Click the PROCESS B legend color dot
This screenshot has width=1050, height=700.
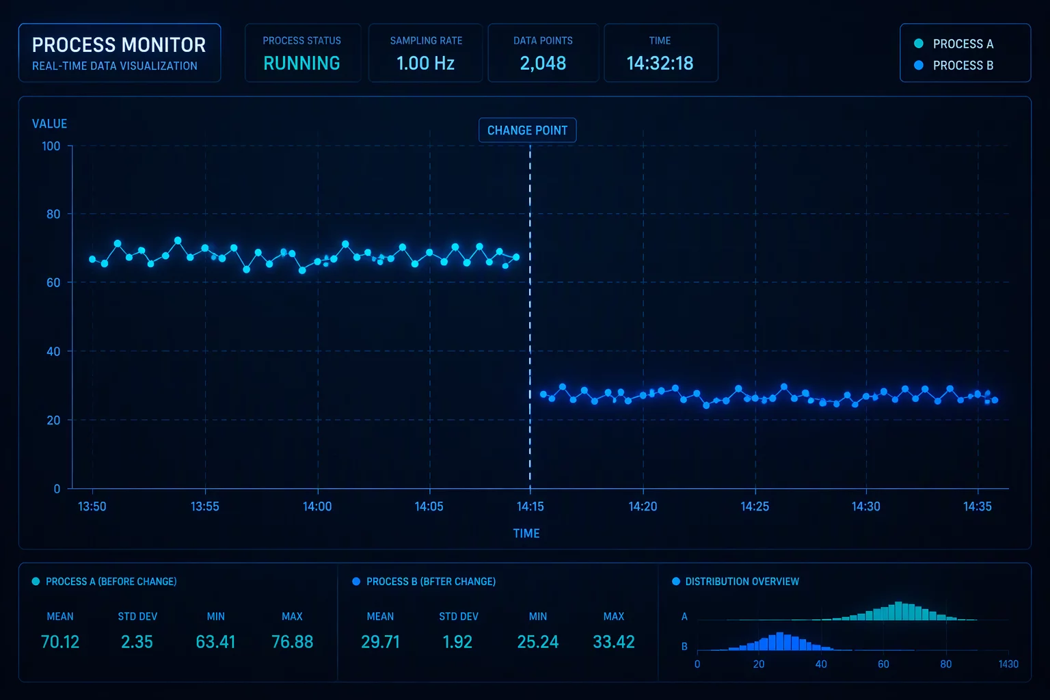click(919, 66)
